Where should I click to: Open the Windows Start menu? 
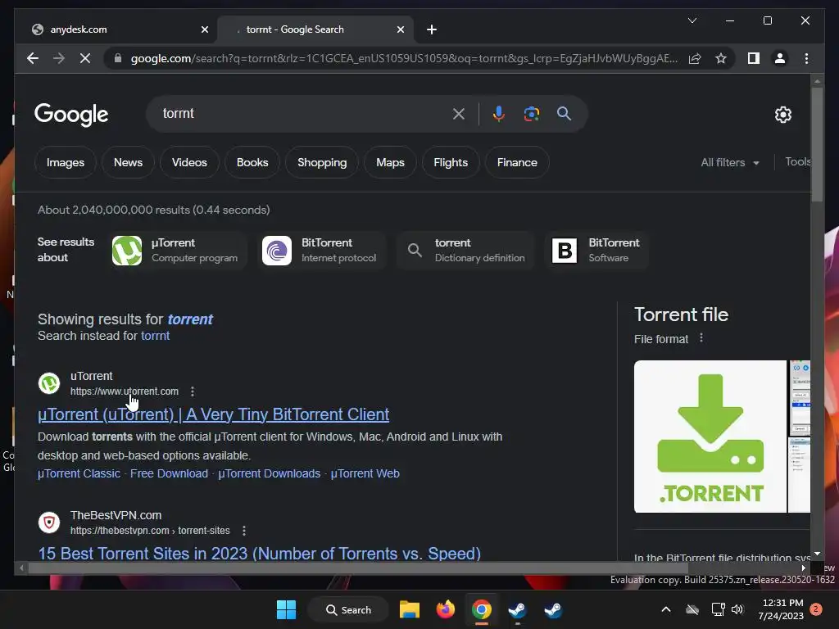286,609
